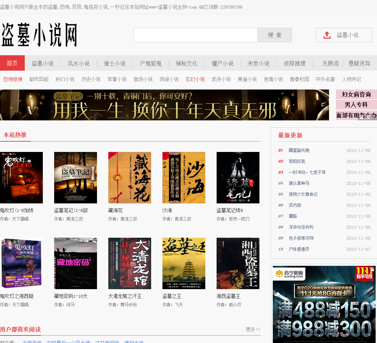Go to 人物传记 sub-category
This screenshot has width=377, height=343.
click(x=351, y=79)
